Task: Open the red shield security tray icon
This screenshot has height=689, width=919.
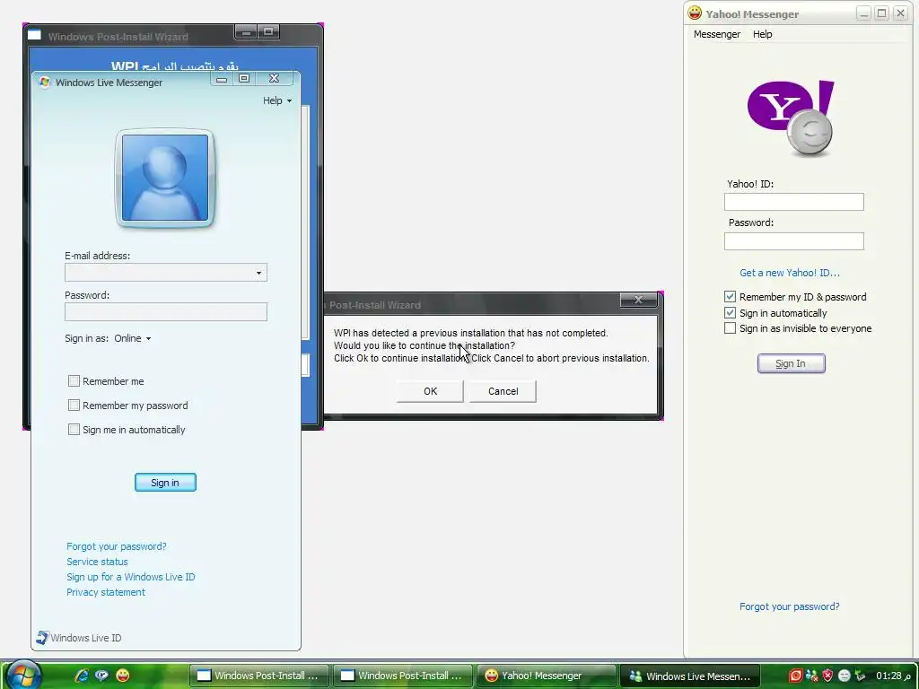Action: [827, 676]
